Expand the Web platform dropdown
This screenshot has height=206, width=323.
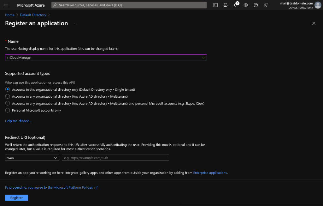tap(32, 158)
